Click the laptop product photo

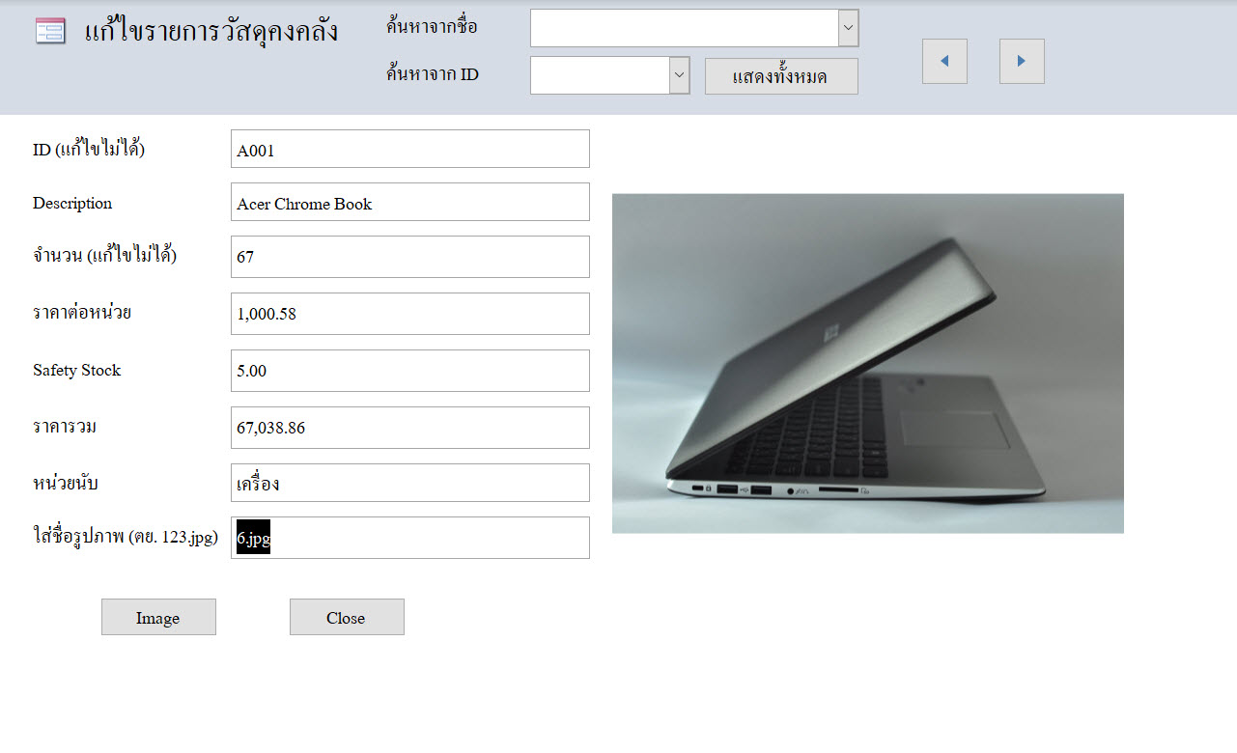coord(867,363)
